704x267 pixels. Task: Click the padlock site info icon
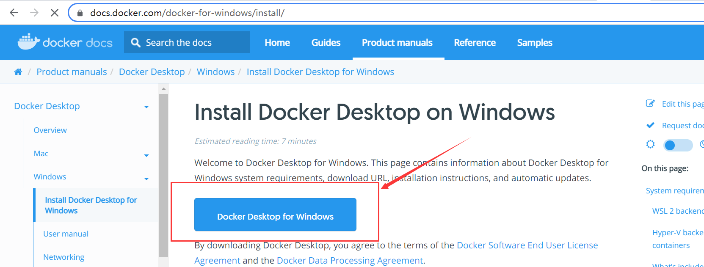click(80, 13)
